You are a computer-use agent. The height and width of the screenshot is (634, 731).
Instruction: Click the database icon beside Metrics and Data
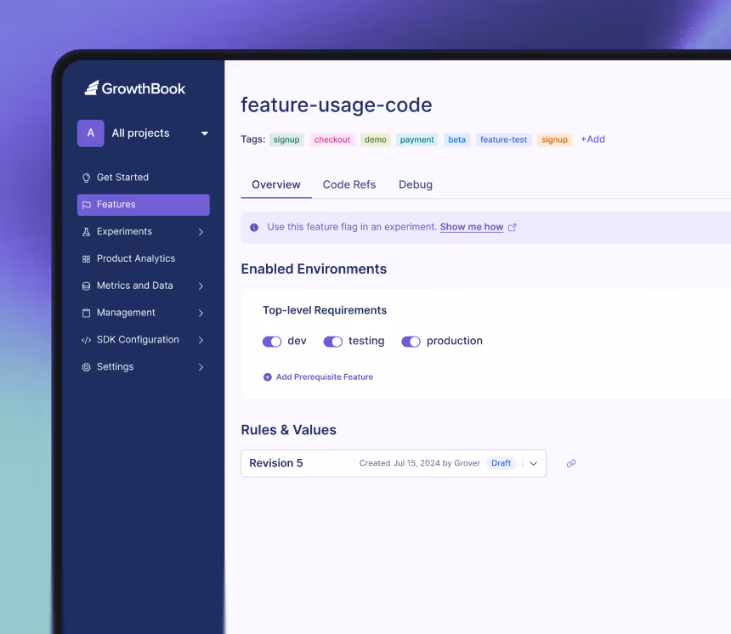tap(86, 286)
